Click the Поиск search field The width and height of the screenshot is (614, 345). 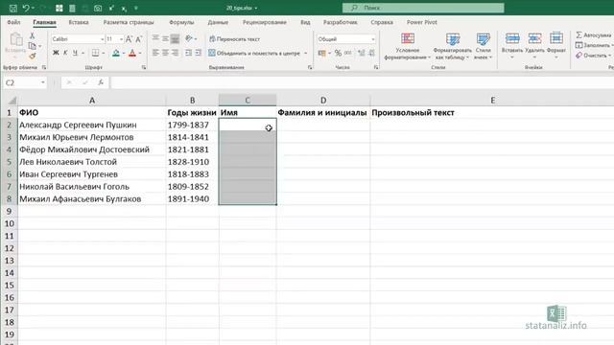click(423, 8)
